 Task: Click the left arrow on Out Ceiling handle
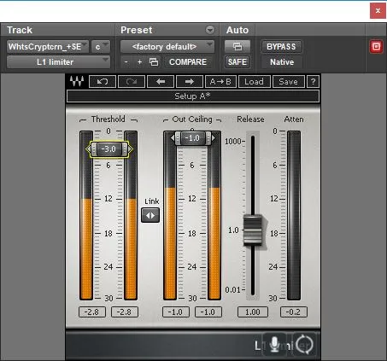[x=173, y=138]
